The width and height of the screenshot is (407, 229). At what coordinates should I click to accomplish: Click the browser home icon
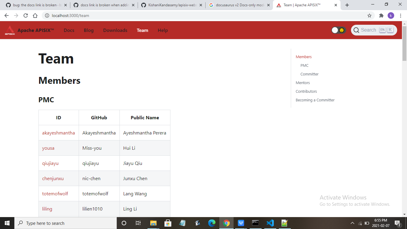35,16
